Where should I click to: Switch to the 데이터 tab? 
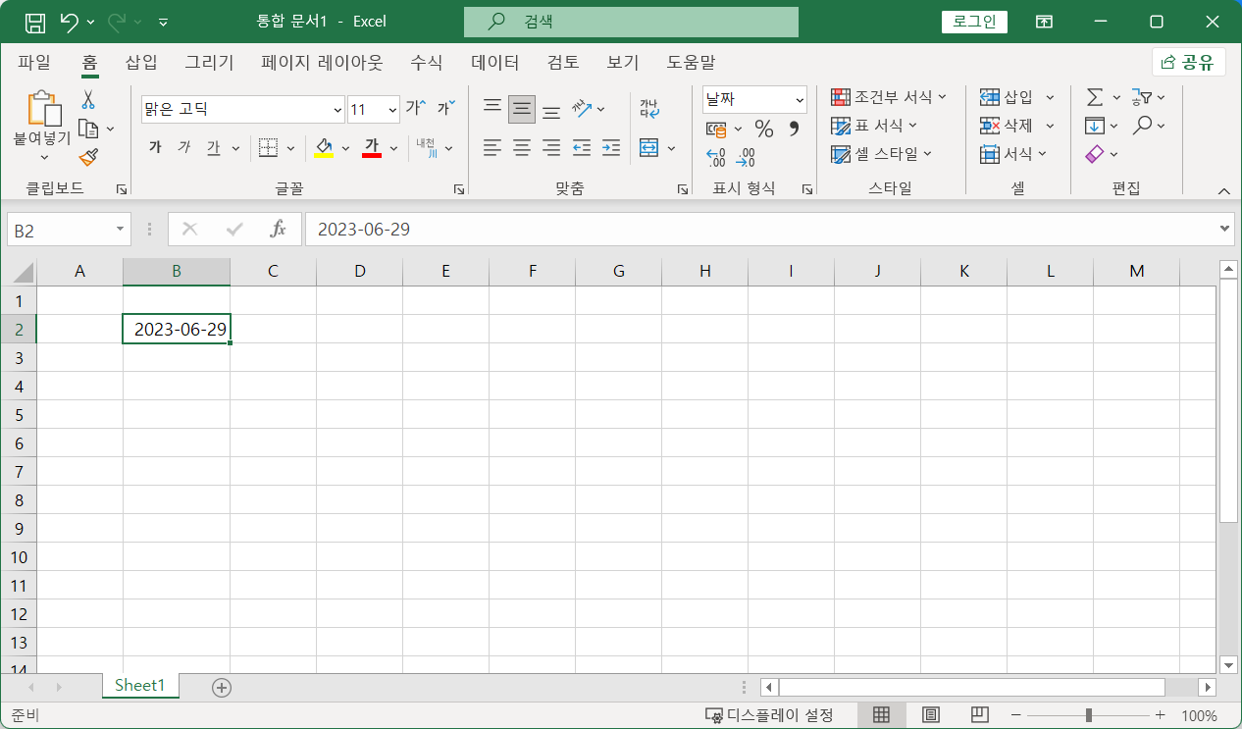pos(495,63)
